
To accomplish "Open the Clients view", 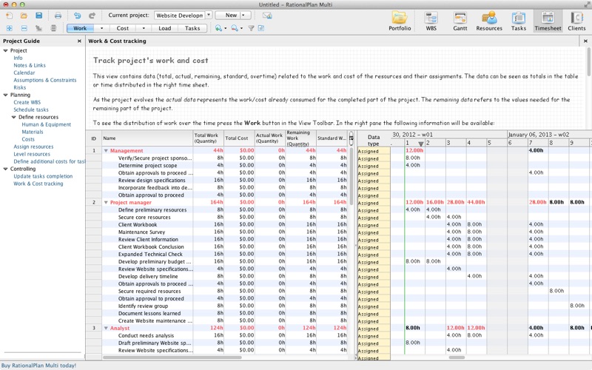I will coord(576,20).
